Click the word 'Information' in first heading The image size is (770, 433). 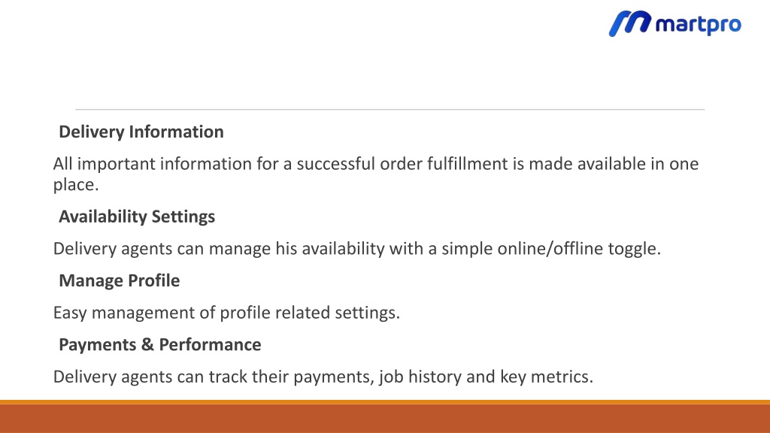point(176,132)
